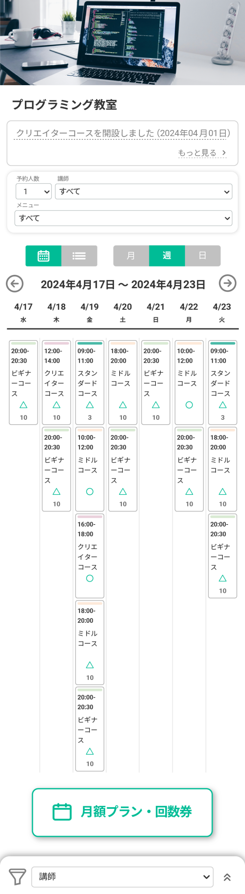Open the bottom 講師 filter dropdown

pos(122,877)
